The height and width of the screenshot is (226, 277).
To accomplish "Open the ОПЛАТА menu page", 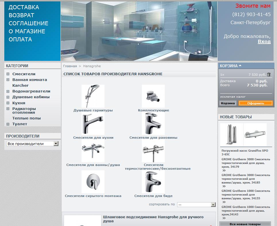I will [x=20, y=39].
